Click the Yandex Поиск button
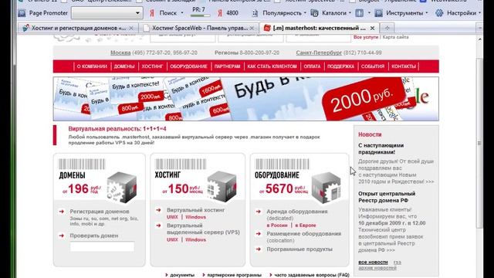The height and width of the screenshot is (278, 494). pos(163,13)
